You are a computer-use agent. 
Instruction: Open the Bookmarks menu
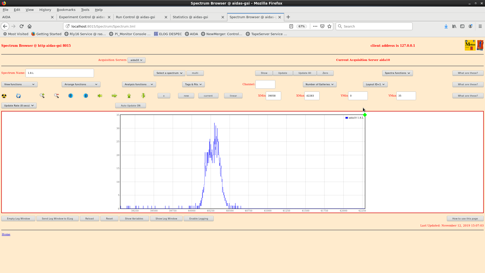(x=66, y=10)
